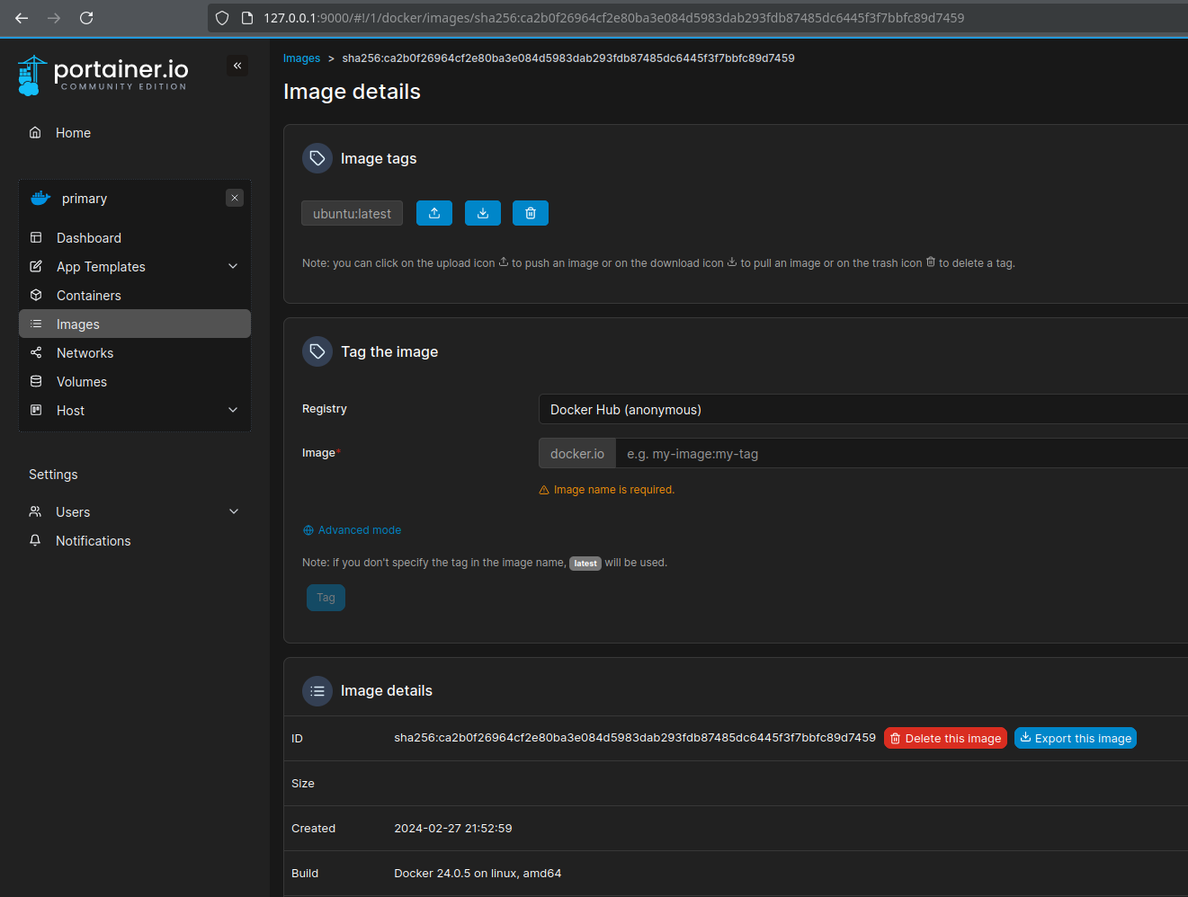The height and width of the screenshot is (897, 1188).
Task: Click the page info icon in address bar
Action: (247, 18)
